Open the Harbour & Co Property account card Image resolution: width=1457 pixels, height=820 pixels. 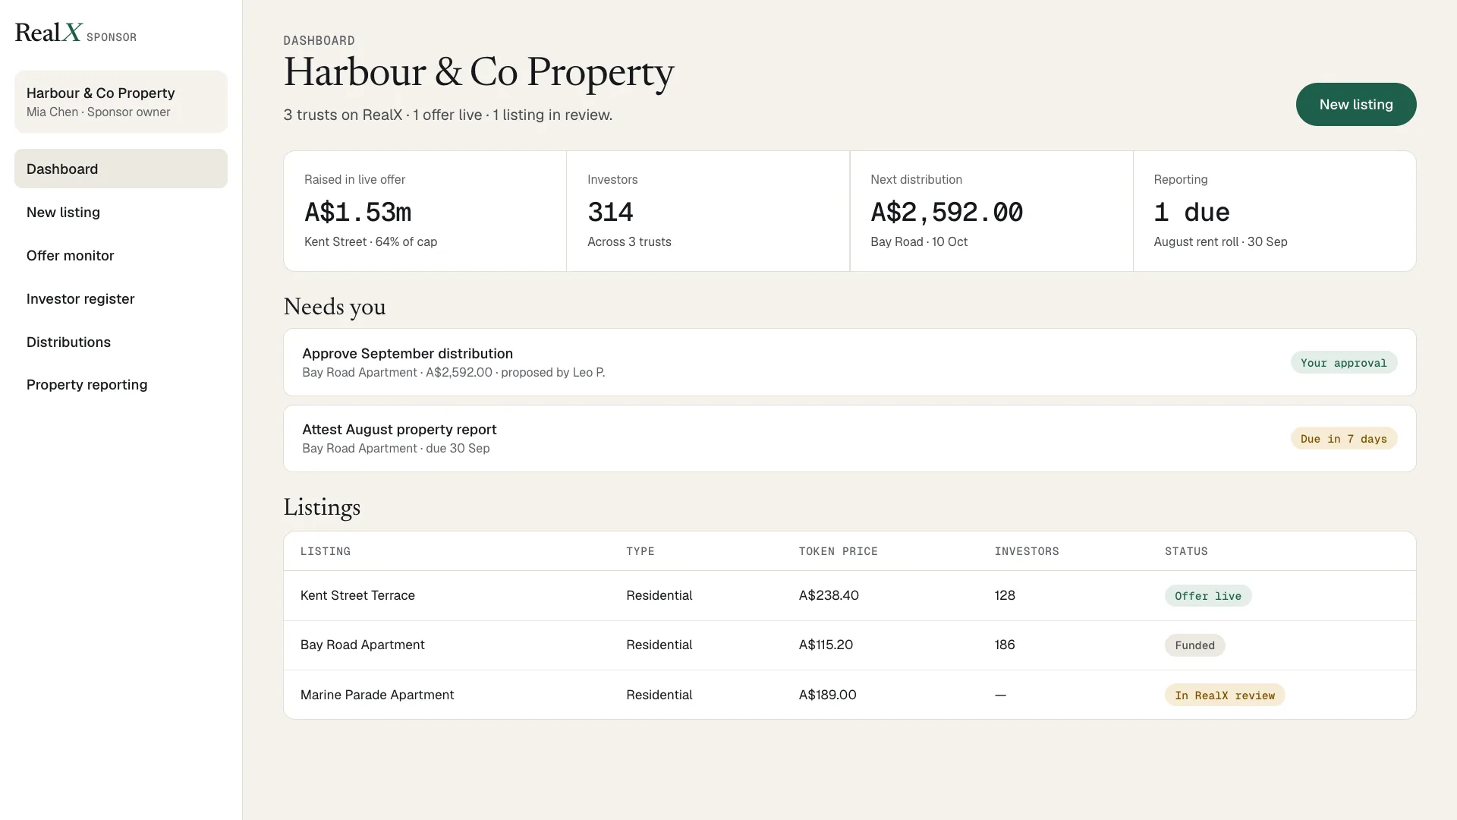point(121,102)
